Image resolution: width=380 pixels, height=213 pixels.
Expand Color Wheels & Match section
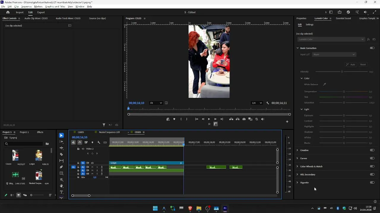(x=297, y=167)
